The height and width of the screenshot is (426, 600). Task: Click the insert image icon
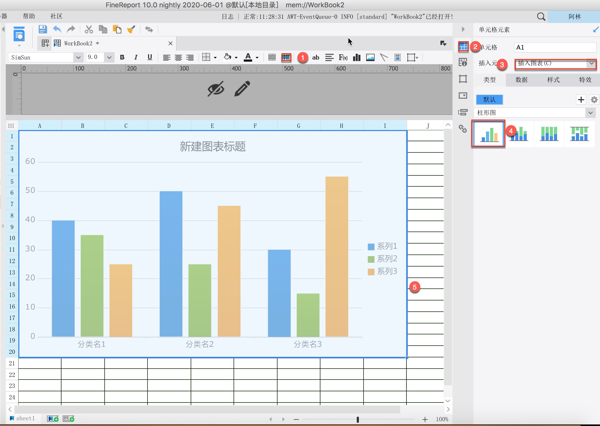point(370,57)
